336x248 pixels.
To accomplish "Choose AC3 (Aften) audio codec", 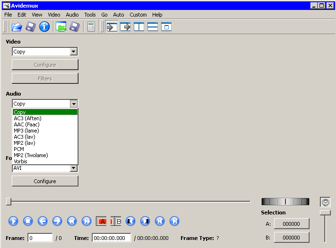I will [x=45, y=118].
